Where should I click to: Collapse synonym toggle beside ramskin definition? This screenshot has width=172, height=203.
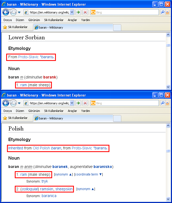[85, 189]
